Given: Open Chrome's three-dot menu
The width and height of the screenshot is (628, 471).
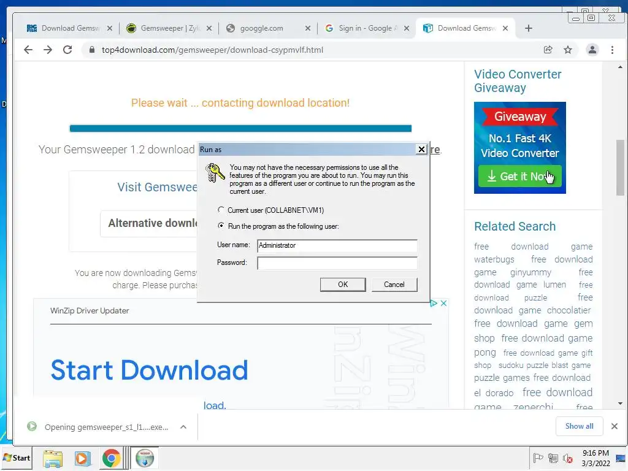Looking at the screenshot, I should pyautogui.click(x=612, y=50).
